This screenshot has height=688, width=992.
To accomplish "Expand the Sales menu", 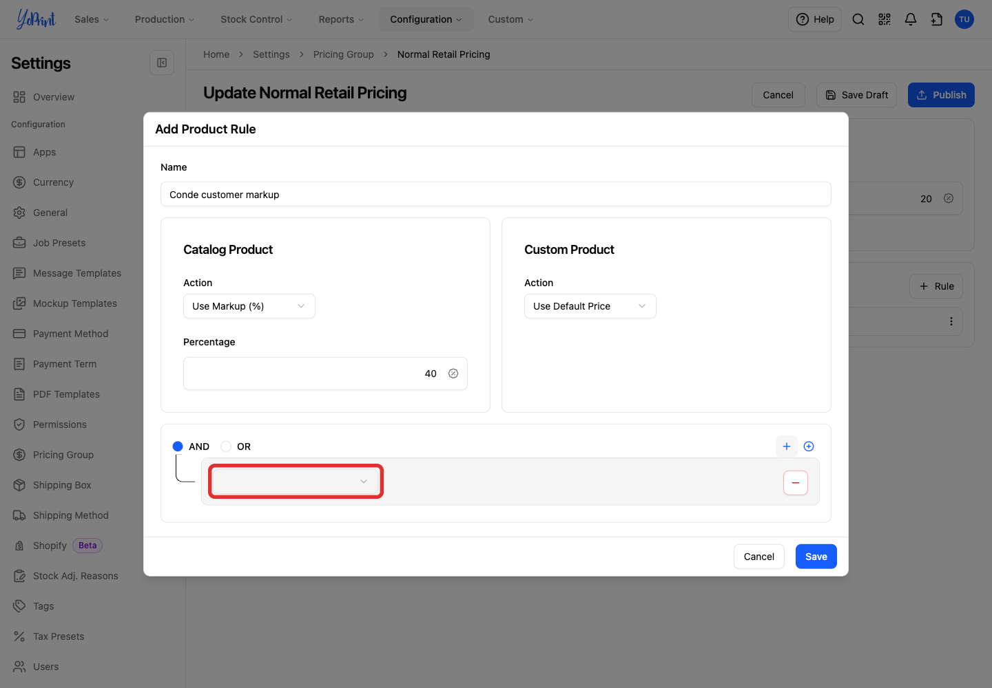I will [92, 19].
